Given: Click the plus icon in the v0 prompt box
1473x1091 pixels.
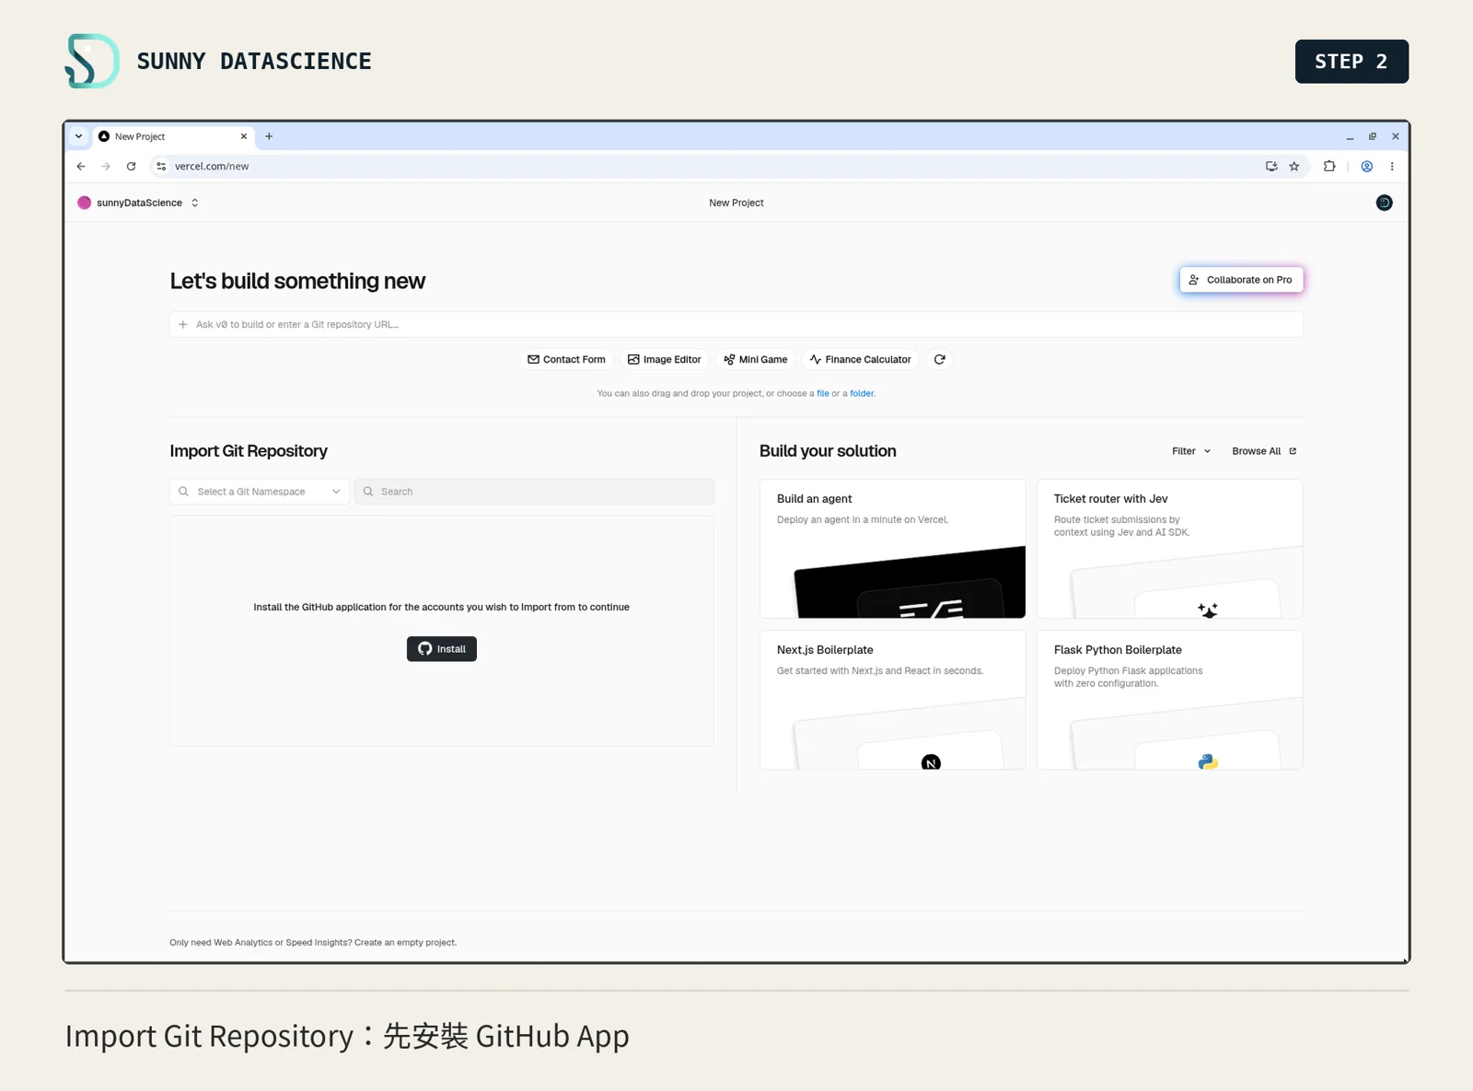Looking at the screenshot, I should coord(183,325).
